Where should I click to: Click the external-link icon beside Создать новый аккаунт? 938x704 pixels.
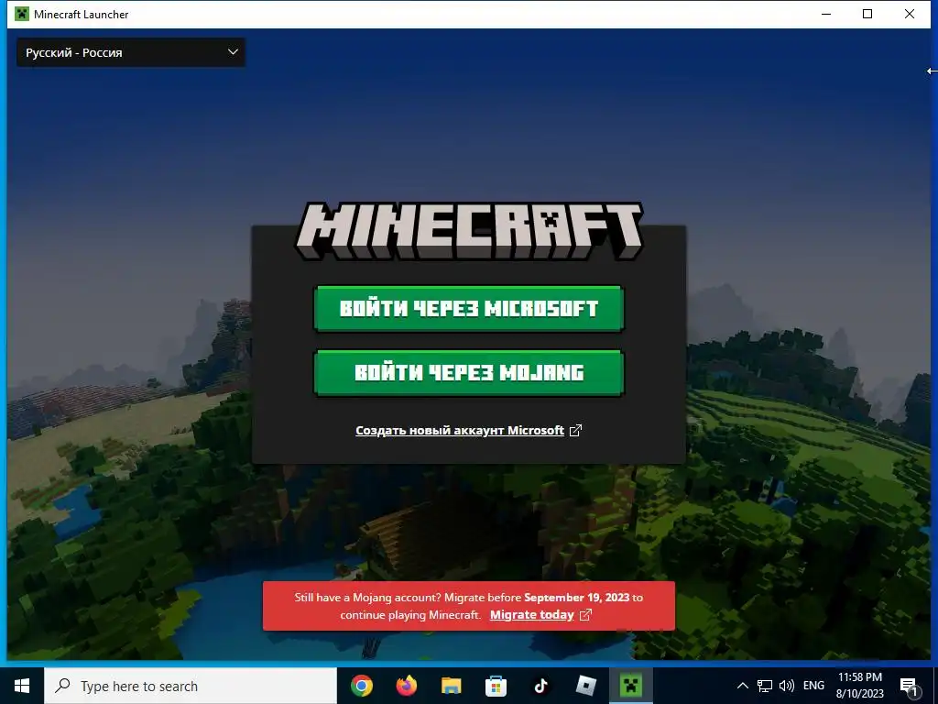[575, 431]
